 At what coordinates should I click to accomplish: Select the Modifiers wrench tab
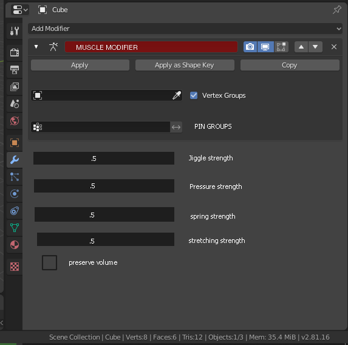click(15, 160)
